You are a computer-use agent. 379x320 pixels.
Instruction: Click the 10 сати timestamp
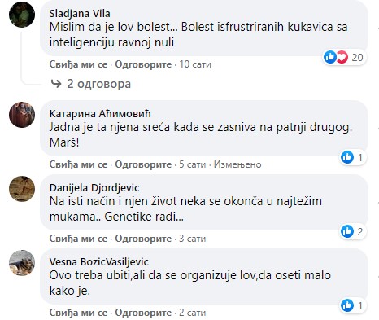(x=195, y=64)
